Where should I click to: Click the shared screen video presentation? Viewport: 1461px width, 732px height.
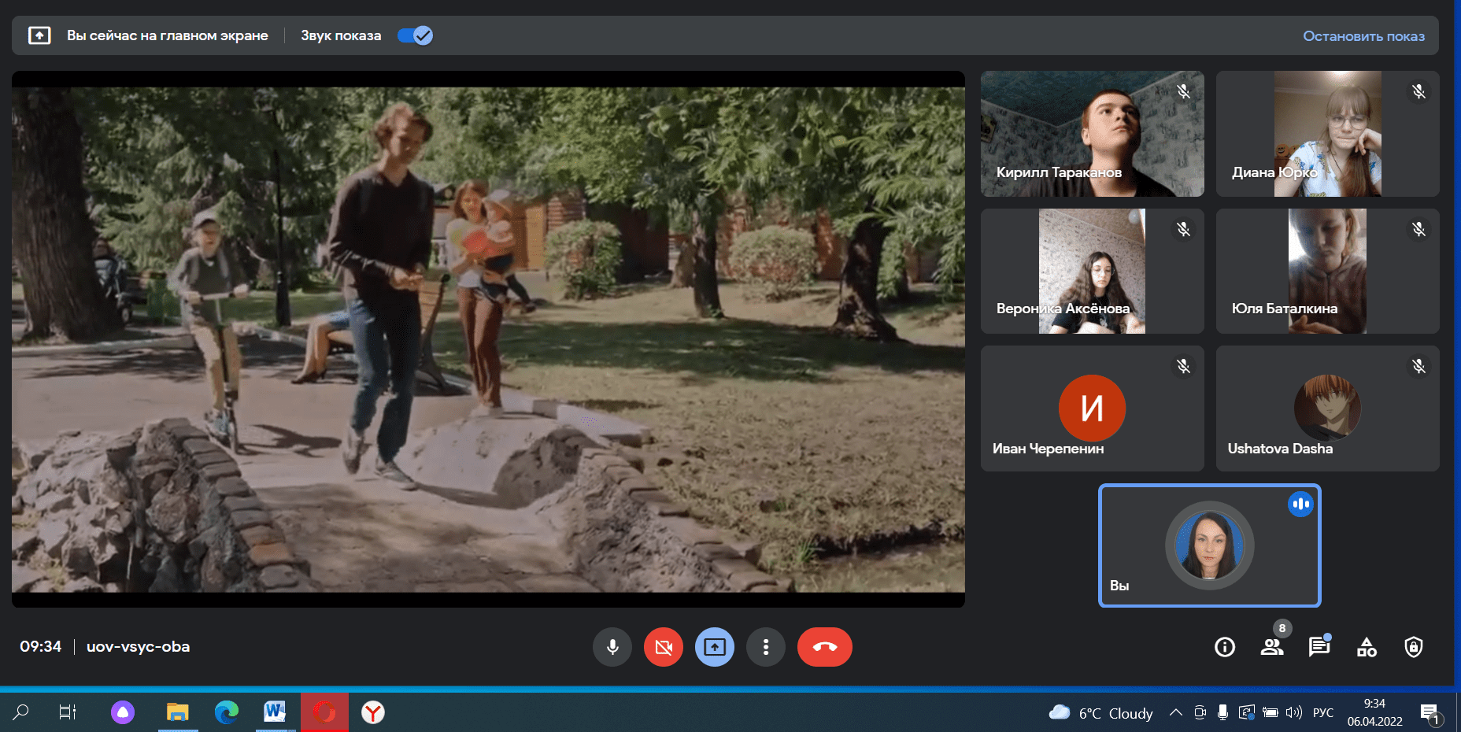tap(488, 339)
